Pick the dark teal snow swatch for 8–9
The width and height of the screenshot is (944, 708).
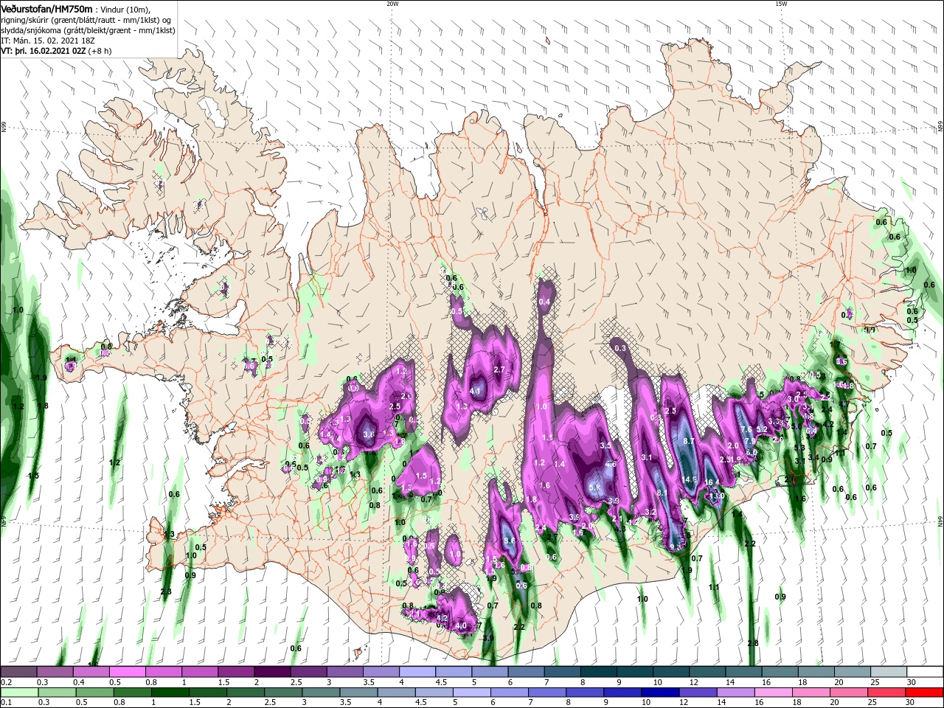tap(598, 672)
